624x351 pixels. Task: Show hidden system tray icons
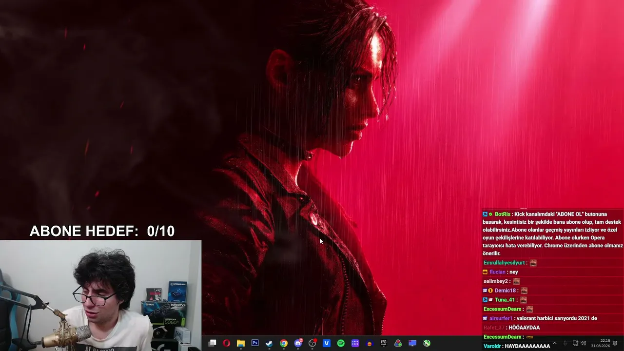554,343
